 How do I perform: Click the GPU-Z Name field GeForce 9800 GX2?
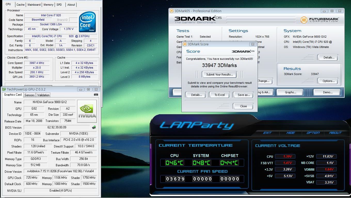click(50, 102)
